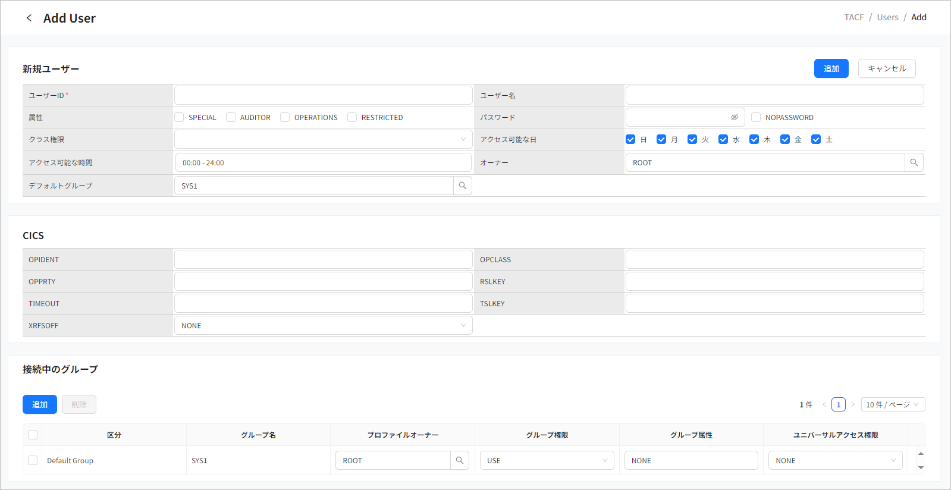The height and width of the screenshot is (490, 951).
Task: Go to previous page in group pagination
Action: [x=824, y=404]
